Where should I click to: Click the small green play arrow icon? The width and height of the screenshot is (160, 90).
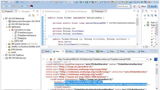tap(142, 2)
